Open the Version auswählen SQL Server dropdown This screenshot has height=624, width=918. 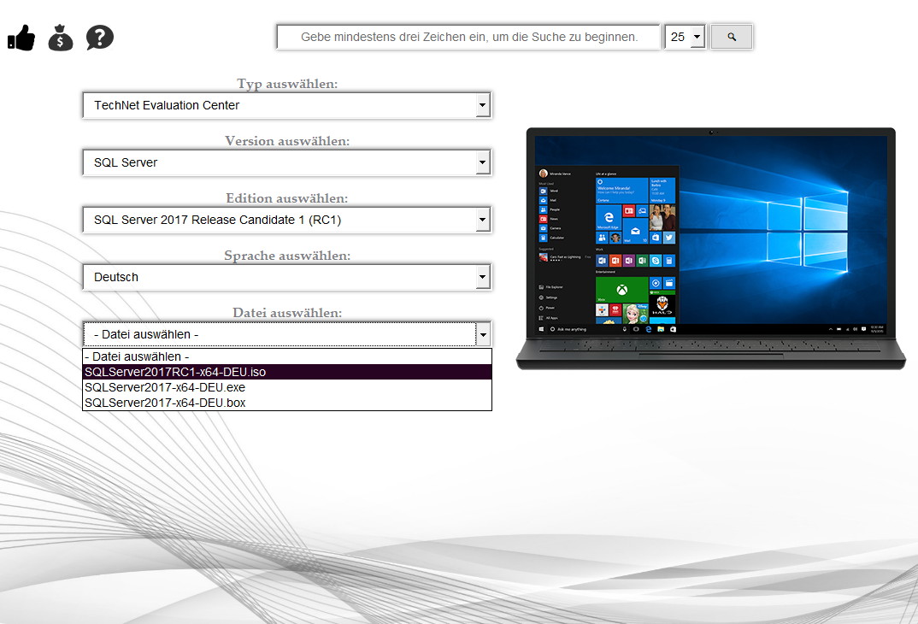pos(287,162)
